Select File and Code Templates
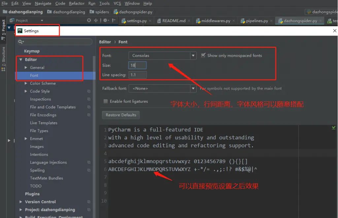Screen dimensions: 338x218 (53, 107)
